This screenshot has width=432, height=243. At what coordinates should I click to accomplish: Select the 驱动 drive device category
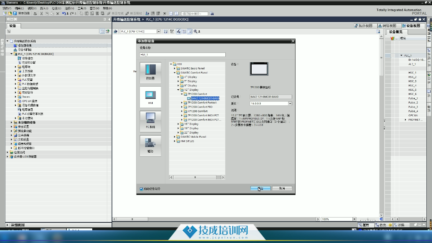150,145
